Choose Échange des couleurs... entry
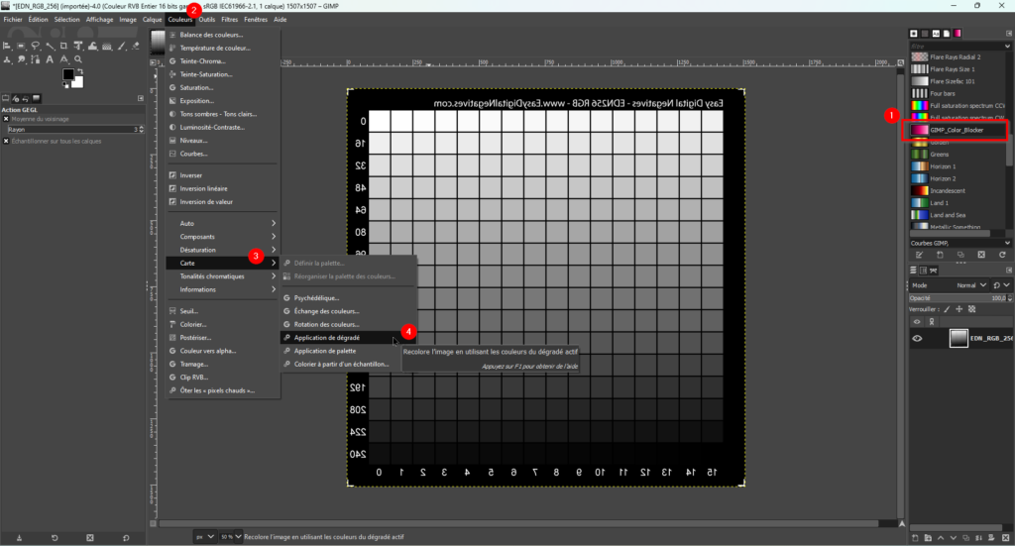 point(348,311)
